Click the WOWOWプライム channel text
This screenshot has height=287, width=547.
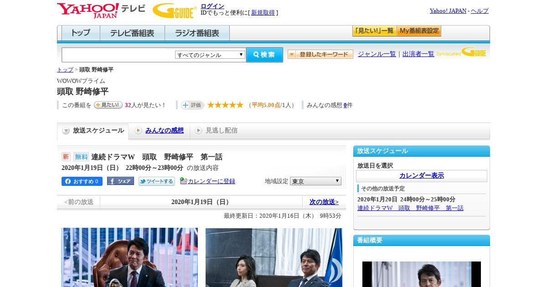point(81,81)
